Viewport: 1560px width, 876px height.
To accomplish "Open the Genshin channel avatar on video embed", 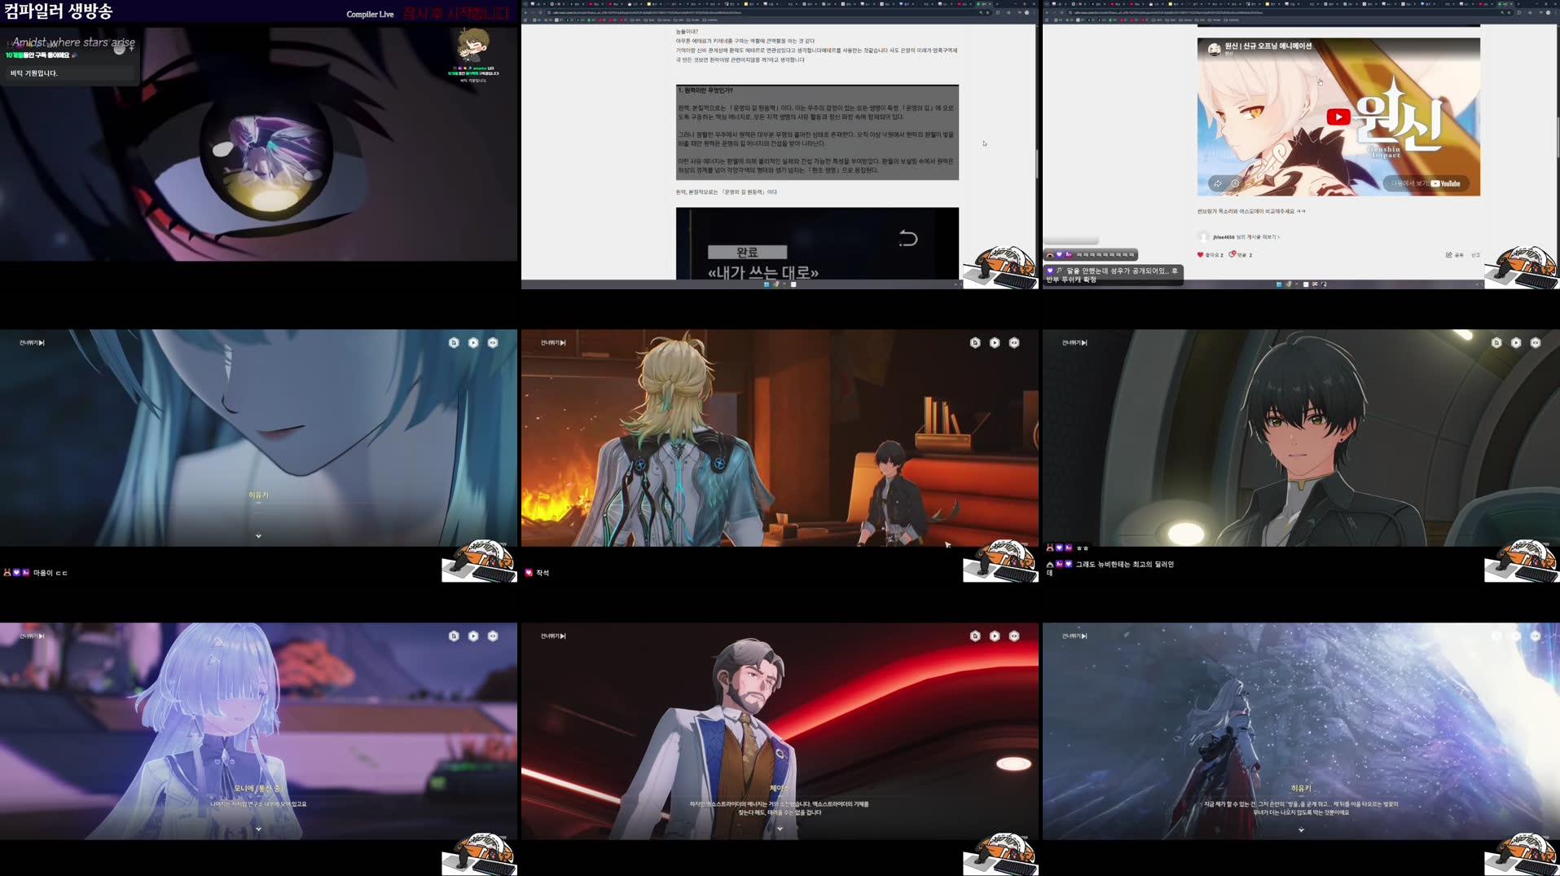I will click(1214, 50).
